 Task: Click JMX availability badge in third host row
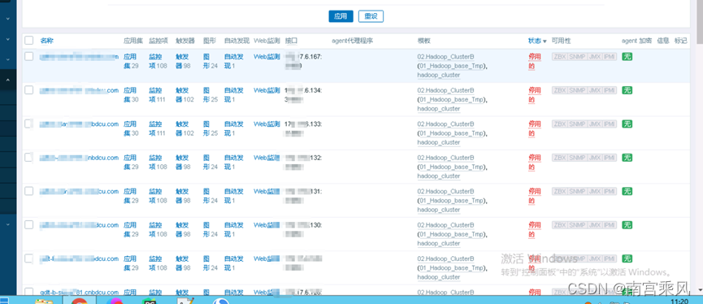pyautogui.click(x=594, y=124)
